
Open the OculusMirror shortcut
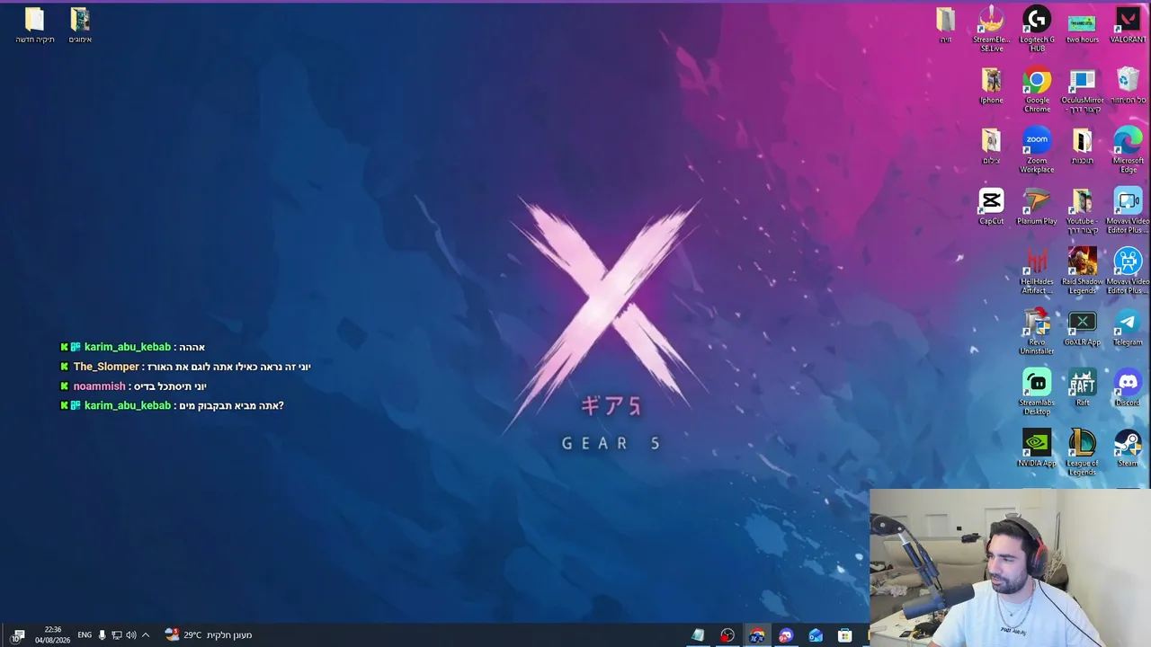pos(1082,89)
